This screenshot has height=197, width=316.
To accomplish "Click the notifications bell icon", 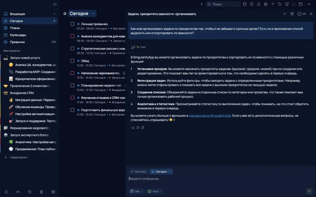I will click(259, 4).
